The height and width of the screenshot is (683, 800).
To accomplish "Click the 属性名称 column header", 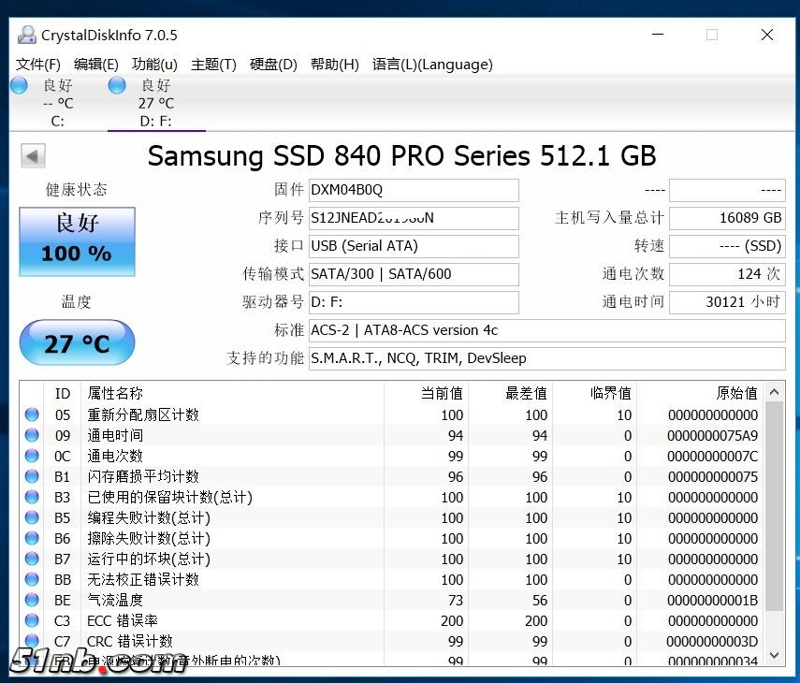I will tap(115, 393).
